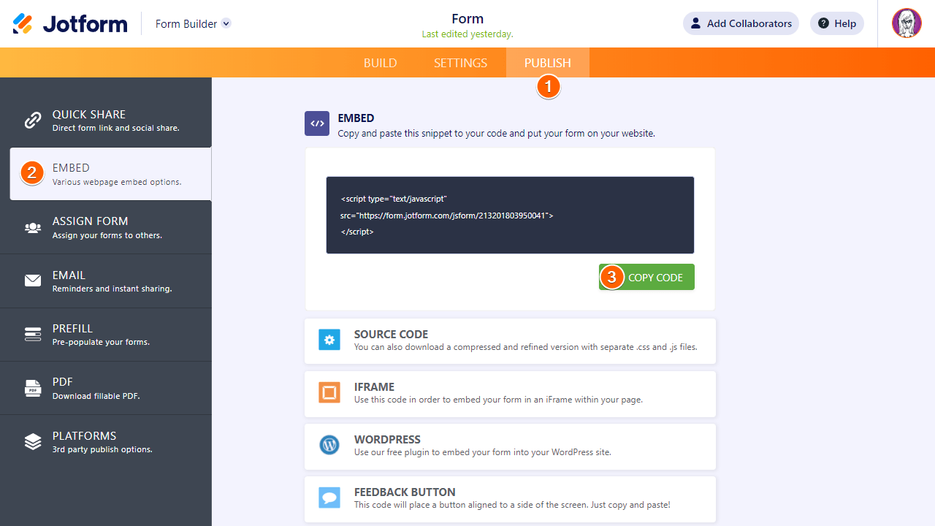
Task: Open the Help button
Action: [x=837, y=23]
